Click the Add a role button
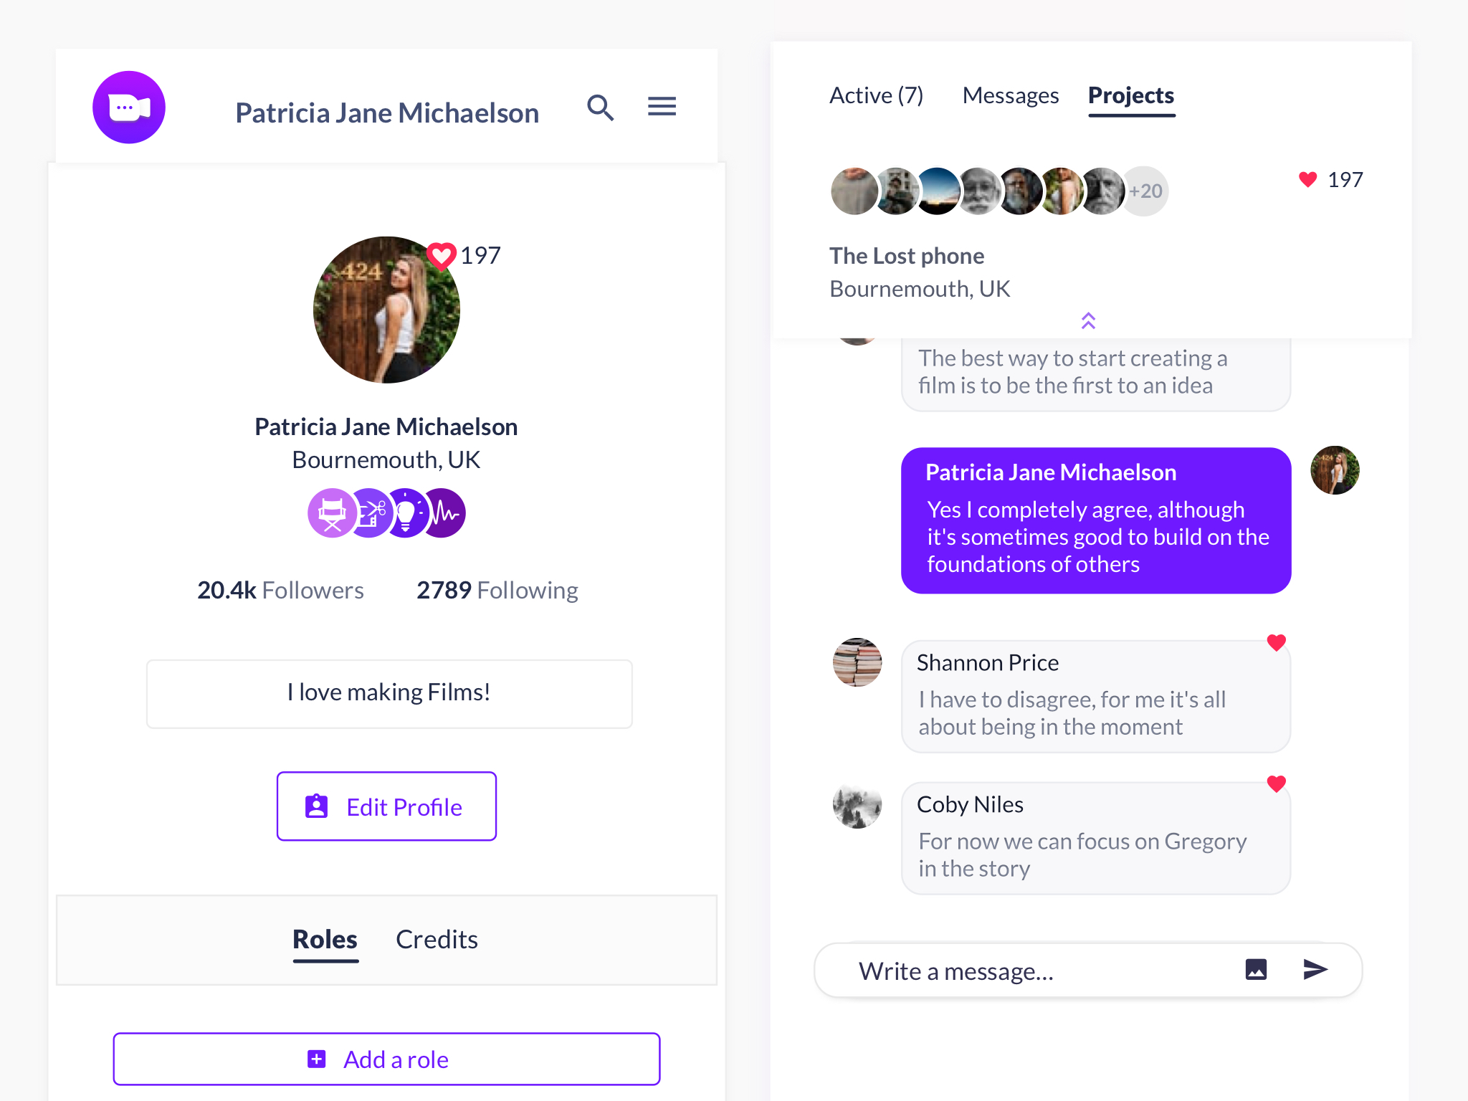Image resolution: width=1468 pixels, height=1101 pixels. tap(386, 1059)
